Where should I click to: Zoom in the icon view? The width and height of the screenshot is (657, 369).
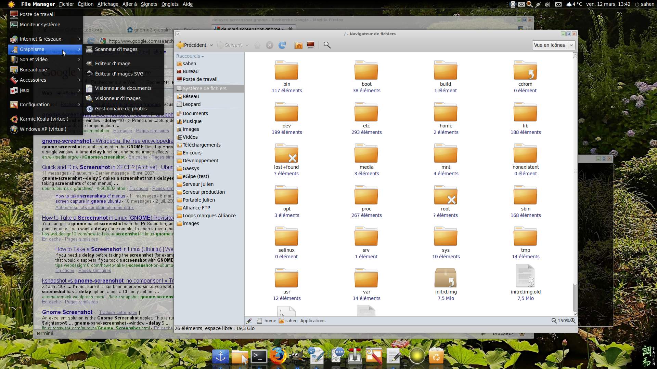(x=573, y=321)
